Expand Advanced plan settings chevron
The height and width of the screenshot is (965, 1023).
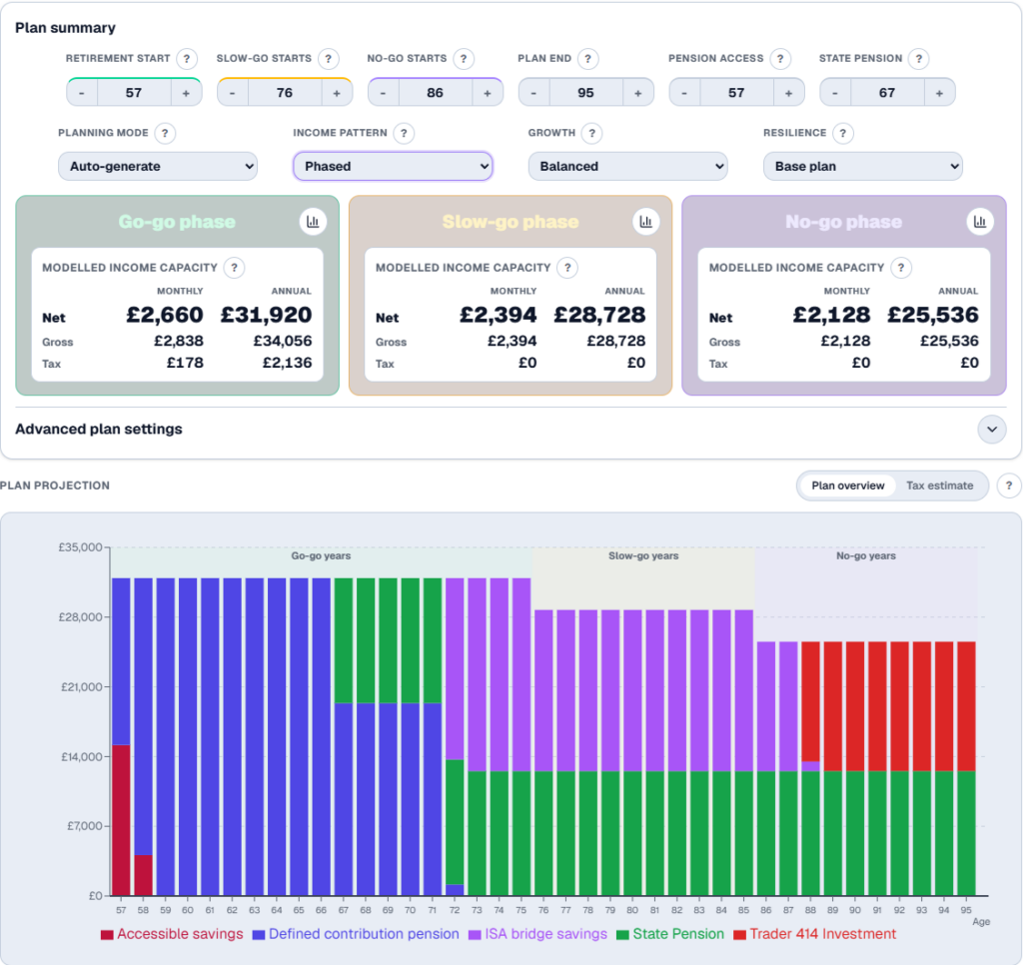[x=992, y=430]
